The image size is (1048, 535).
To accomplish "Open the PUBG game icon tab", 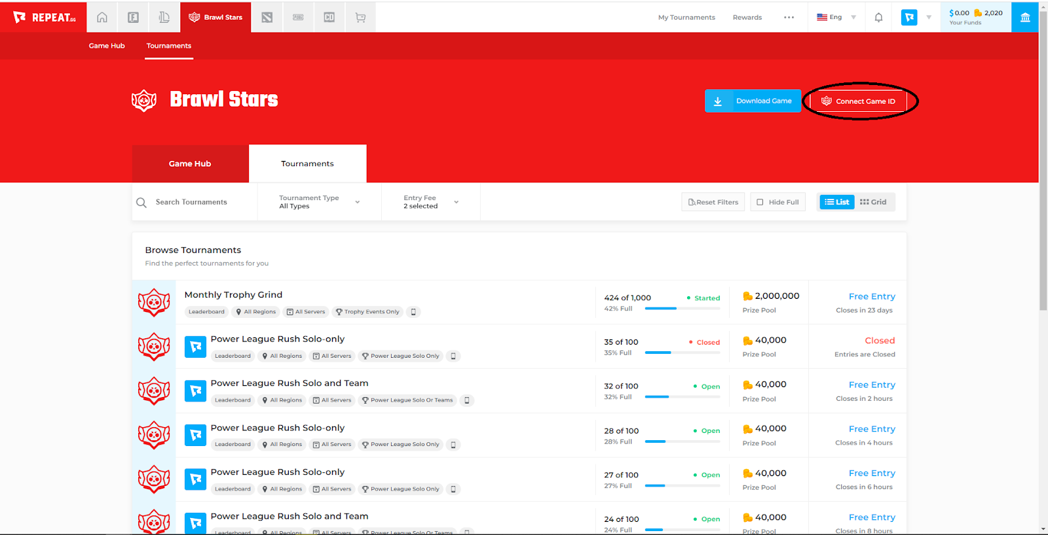I will [x=298, y=18].
